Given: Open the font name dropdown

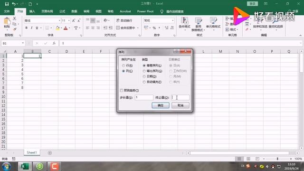Looking at the screenshot, I should point(59,20).
